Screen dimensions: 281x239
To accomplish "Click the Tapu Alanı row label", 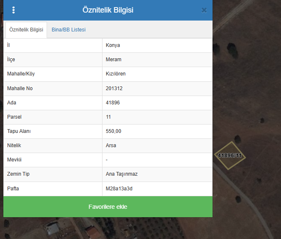I will [x=19, y=131].
